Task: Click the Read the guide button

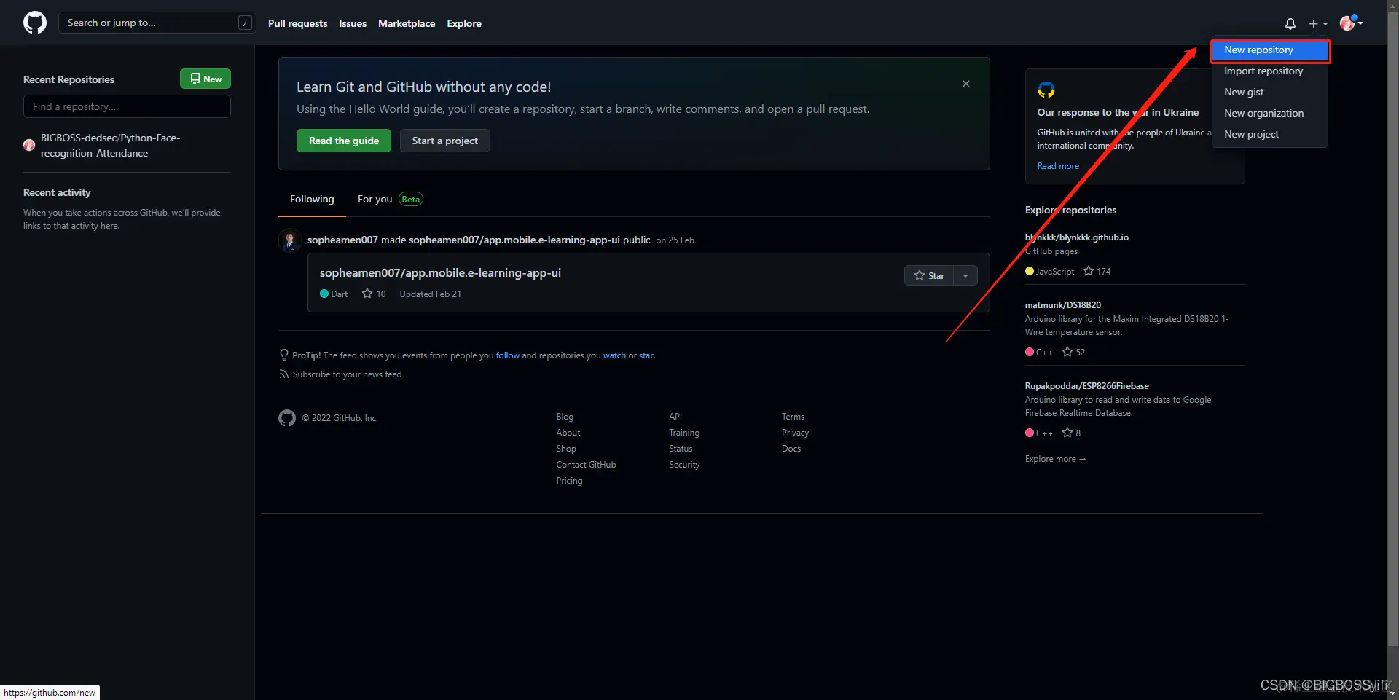Action: click(x=344, y=141)
